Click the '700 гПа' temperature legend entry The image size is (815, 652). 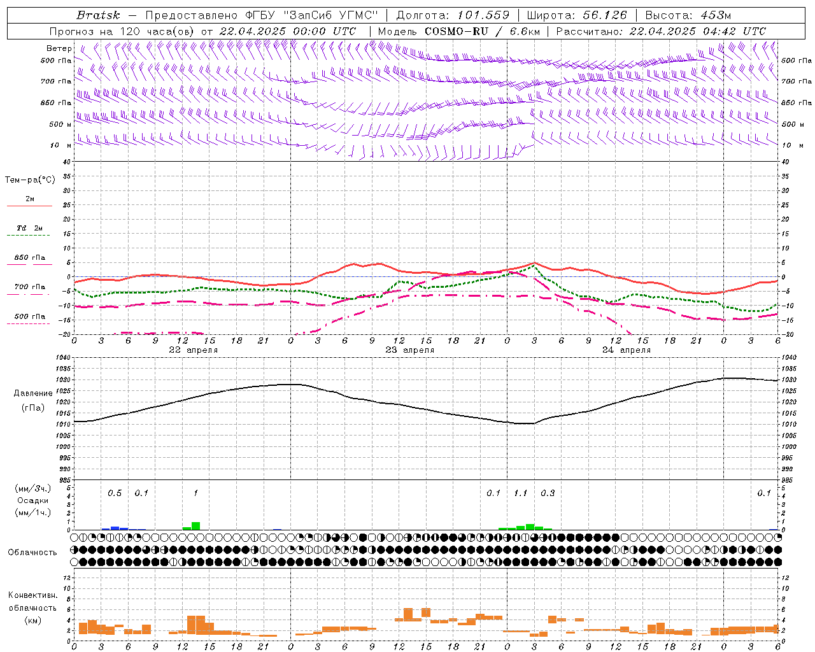29,287
